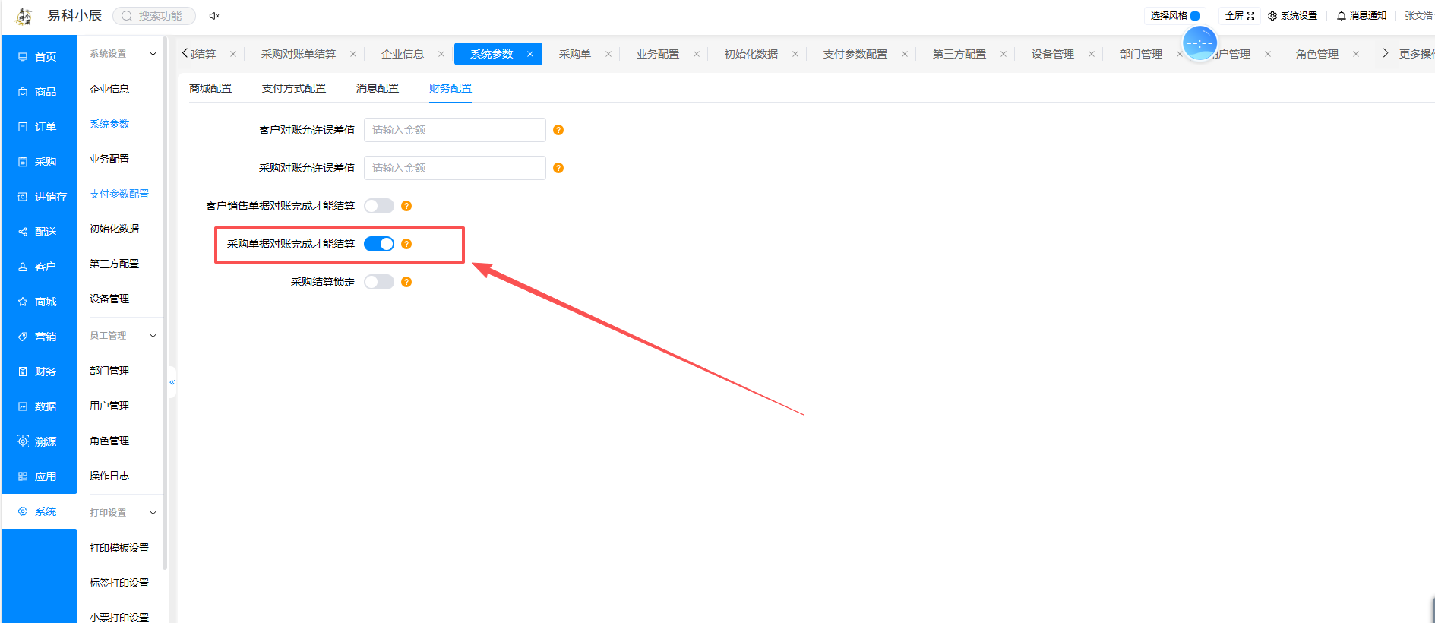Open the 商城 mall module icon
This screenshot has width=1435, height=623.
pyautogui.click(x=23, y=302)
